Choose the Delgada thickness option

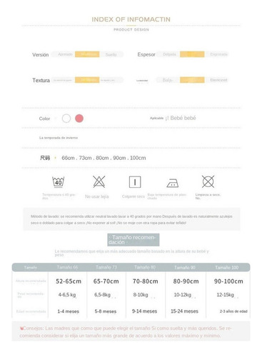click(169, 54)
